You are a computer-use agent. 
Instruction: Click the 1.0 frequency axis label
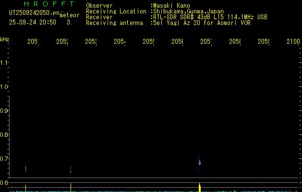4,87
